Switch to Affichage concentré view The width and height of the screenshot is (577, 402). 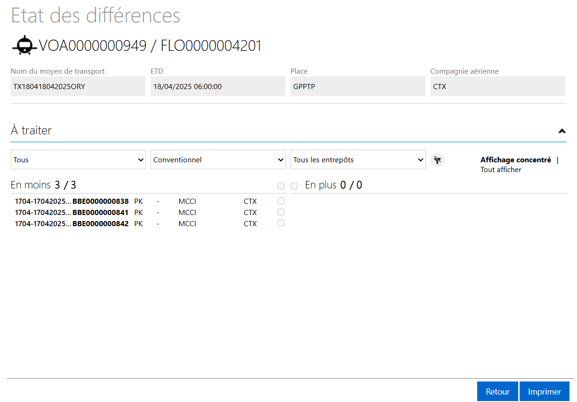(x=515, y=159)
